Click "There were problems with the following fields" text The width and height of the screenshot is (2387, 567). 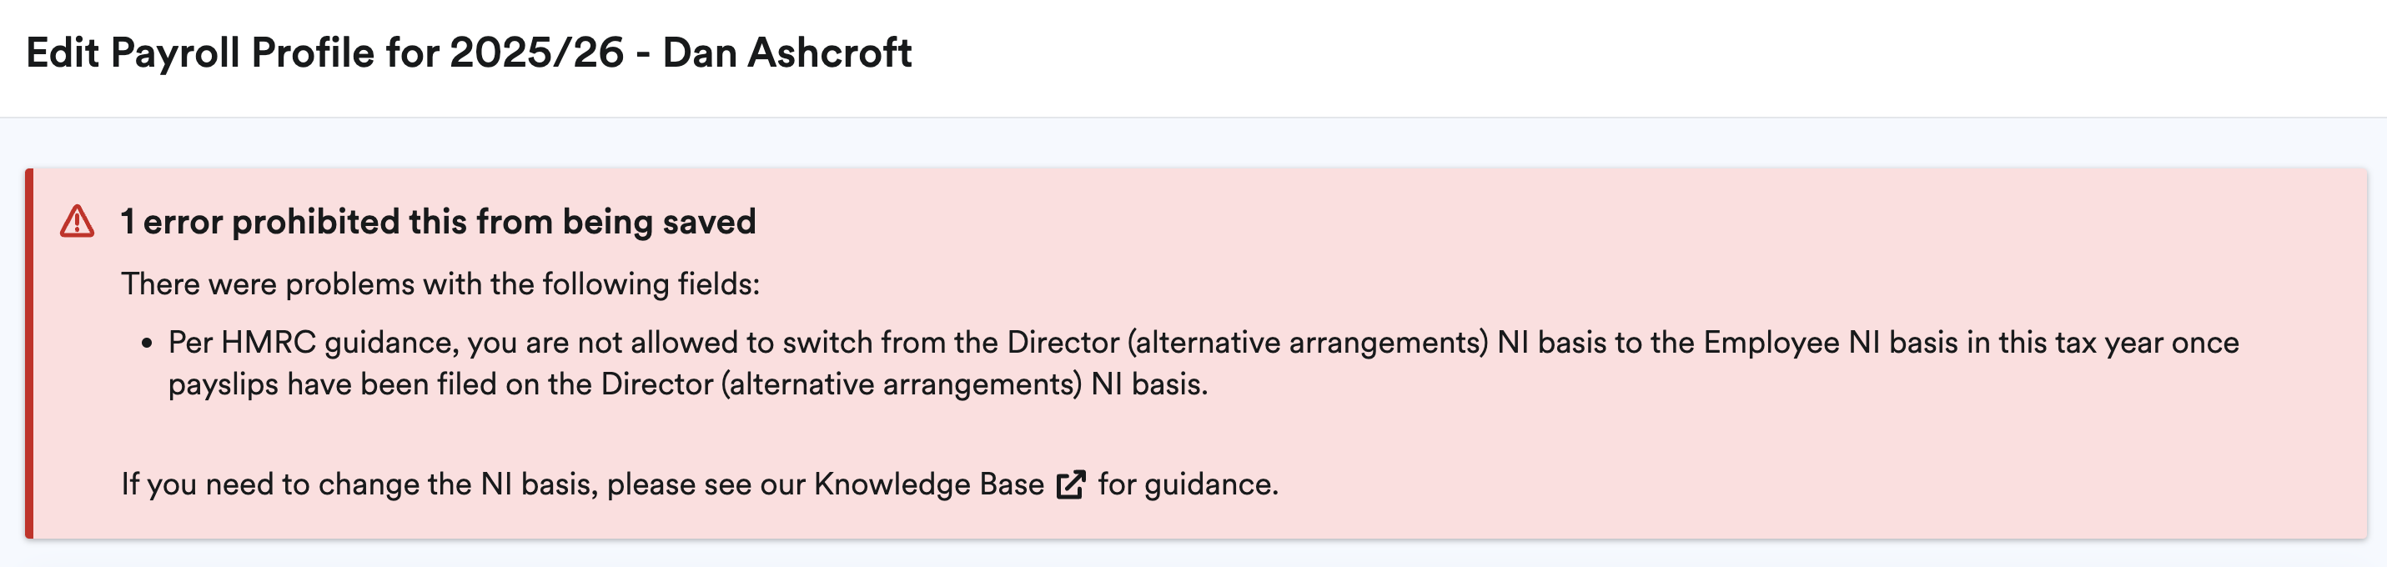pos(440,284)
